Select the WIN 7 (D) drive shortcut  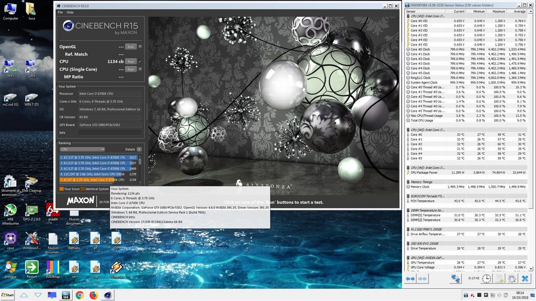coord(31,100)
